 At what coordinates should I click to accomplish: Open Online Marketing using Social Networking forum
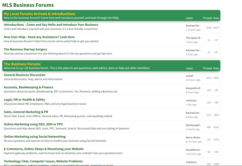[35, 137]
